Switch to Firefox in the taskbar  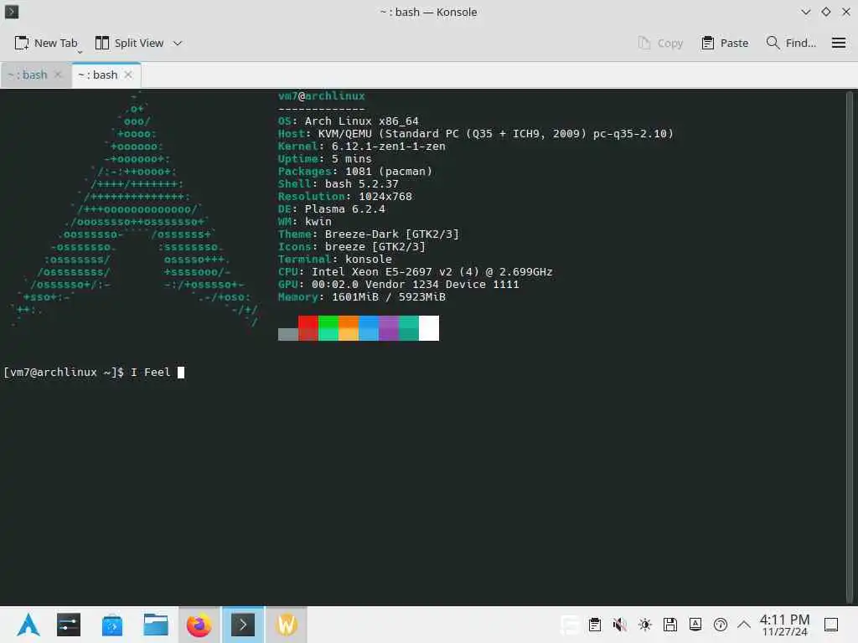199,625
